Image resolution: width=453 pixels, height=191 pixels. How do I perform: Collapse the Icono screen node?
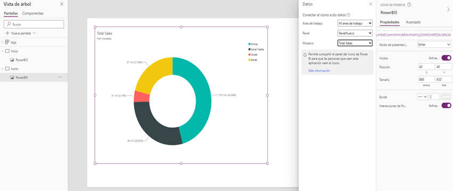pos(3,69)
